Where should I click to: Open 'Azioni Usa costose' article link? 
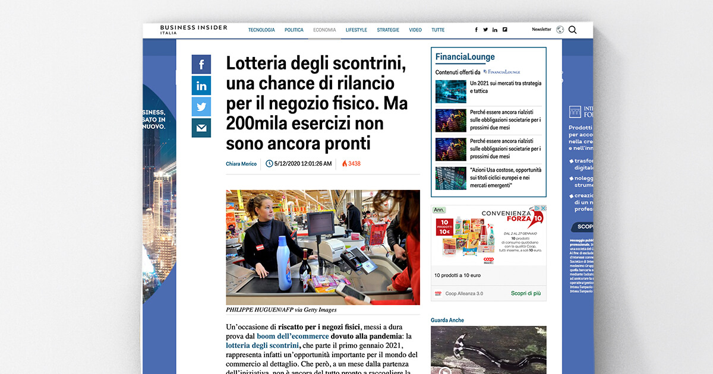(x=506, y=178)
